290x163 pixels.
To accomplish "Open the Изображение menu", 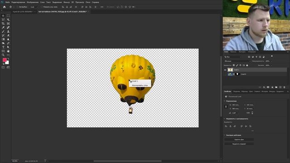I will tap(33, 2).
